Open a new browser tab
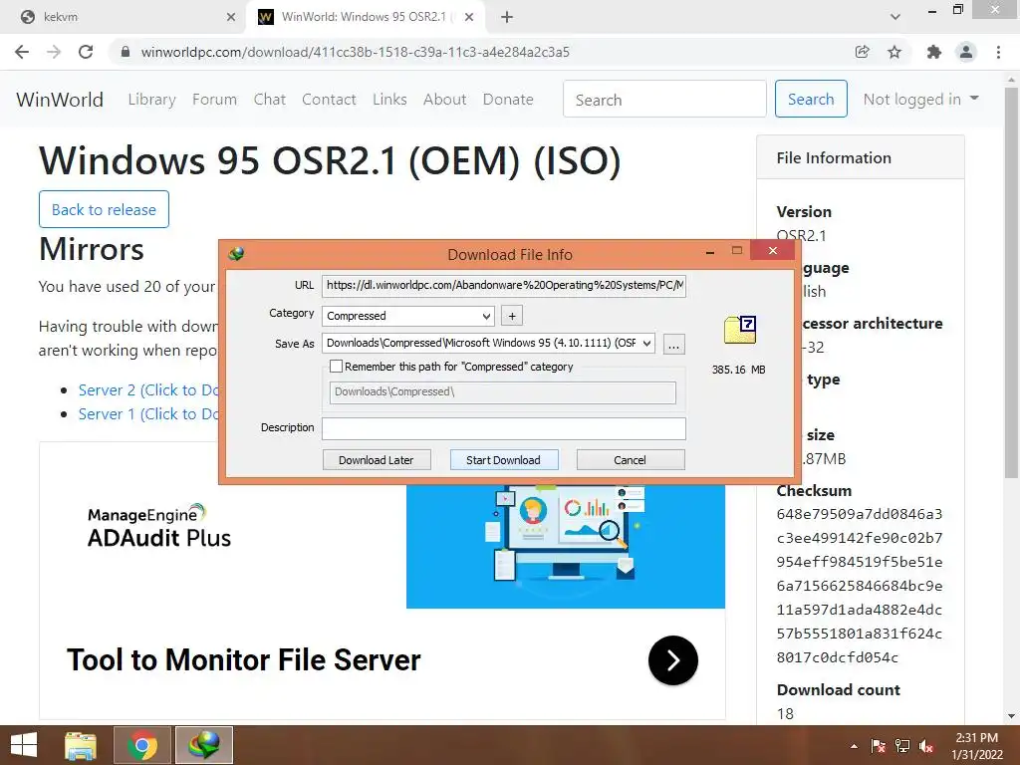Image resolution: width=1020 pixels, height=765 pixels. point(507,17)
